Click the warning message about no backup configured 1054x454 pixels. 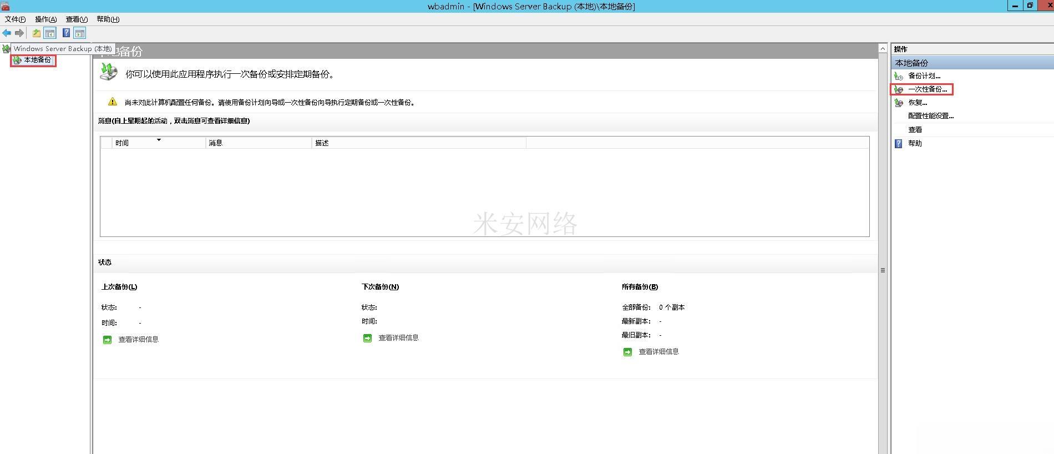(270, 103)
